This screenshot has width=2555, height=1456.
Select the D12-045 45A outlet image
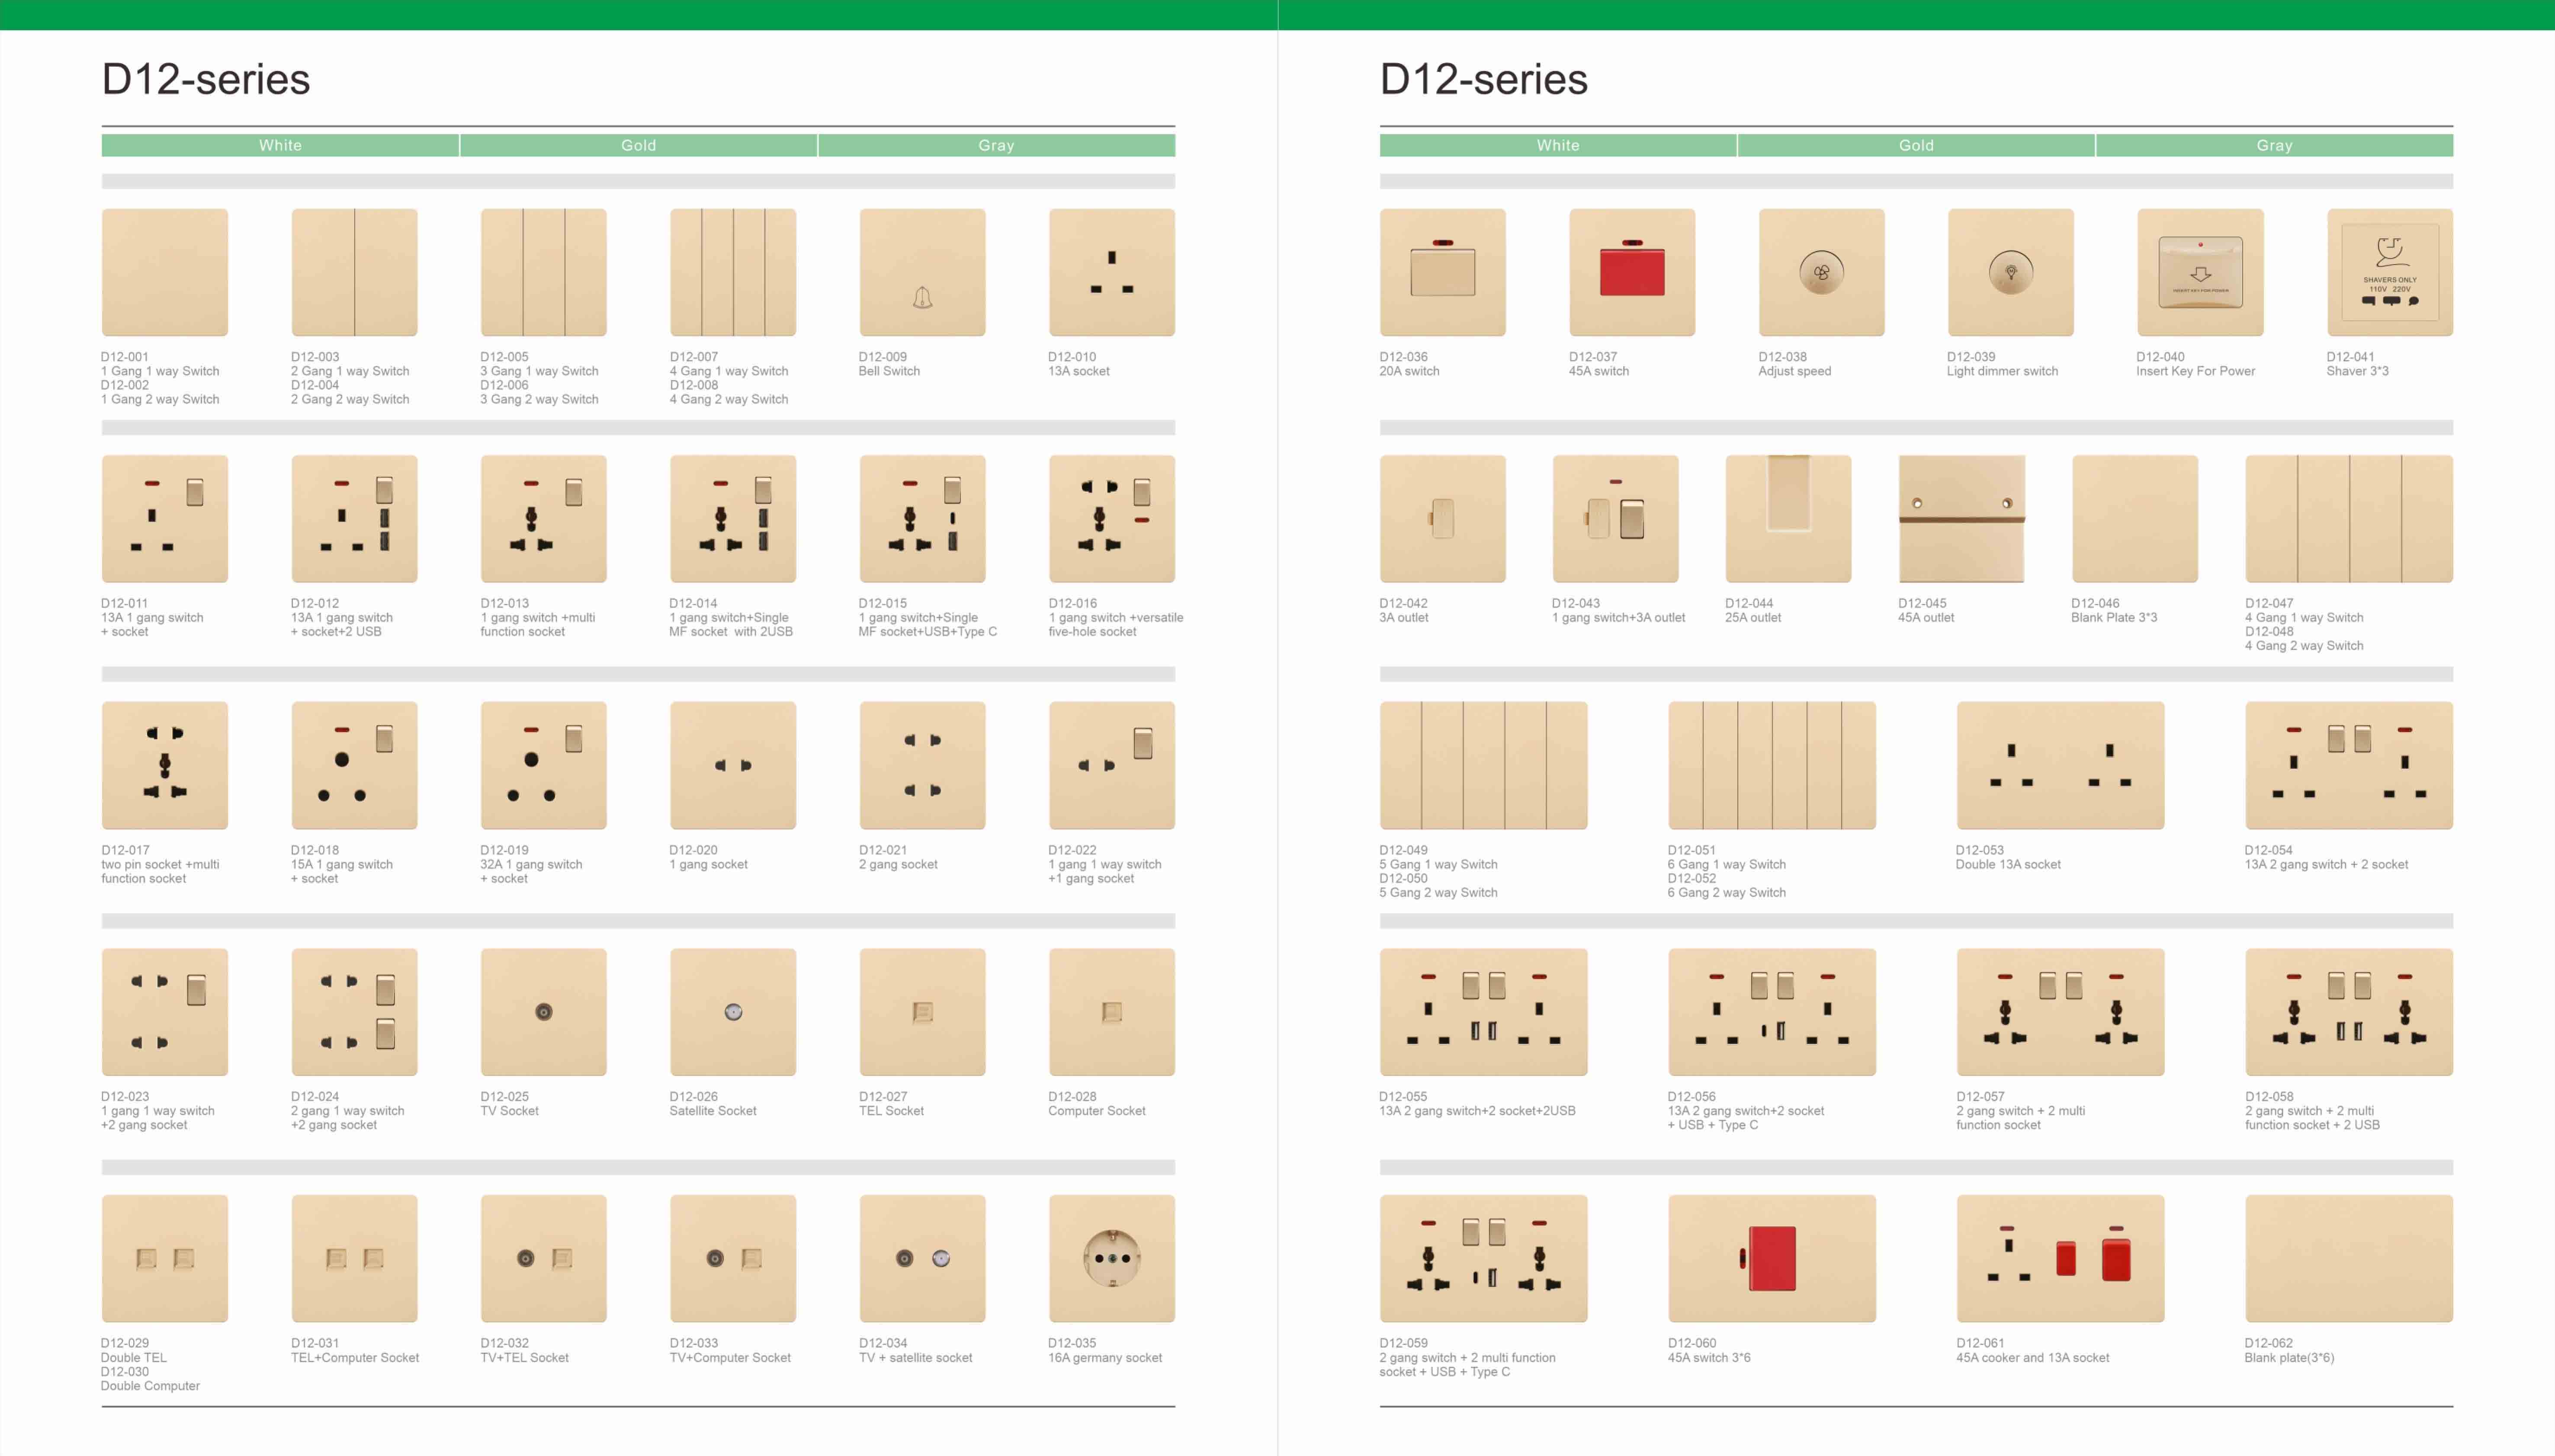(1962, 519)
